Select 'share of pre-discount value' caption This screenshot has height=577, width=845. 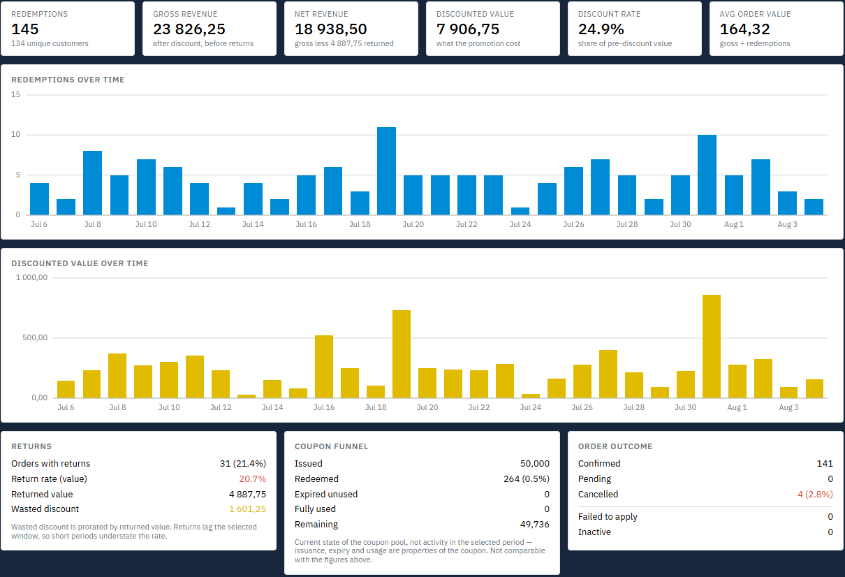[625, 43]
